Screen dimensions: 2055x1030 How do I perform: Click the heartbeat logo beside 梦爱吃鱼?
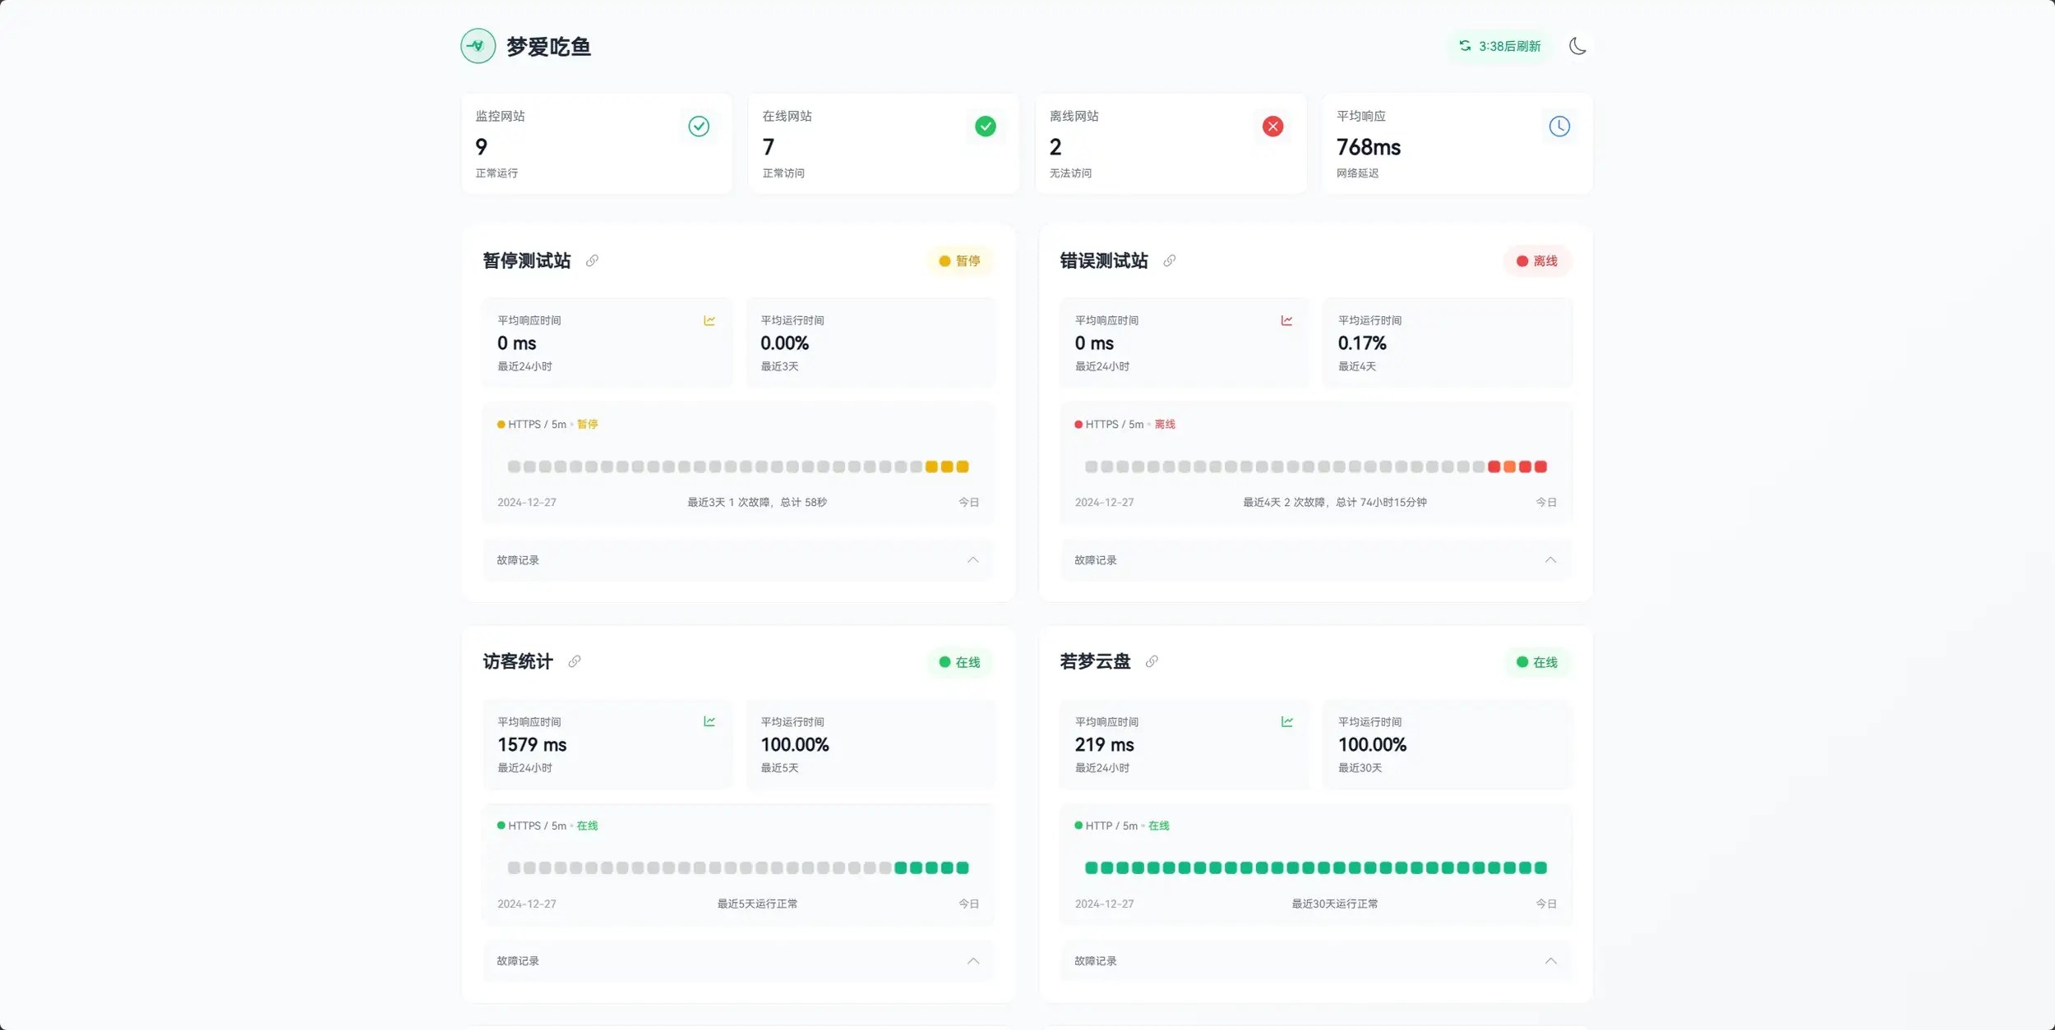pyautogui.click(x=478, y=46)
